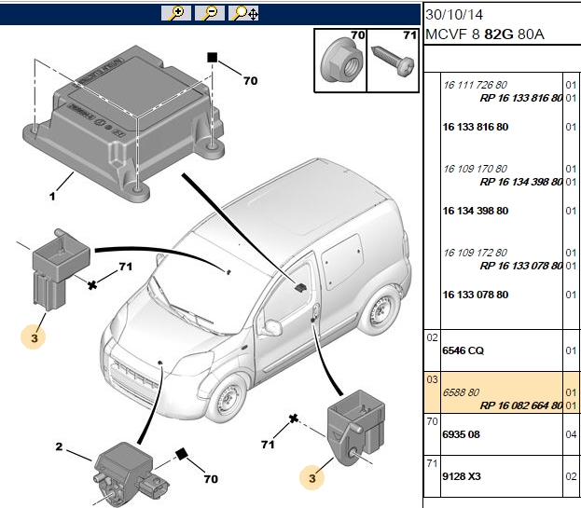Click row index 71 in the parts table
Screen dimensions: 581x508
tap(432, 463)
